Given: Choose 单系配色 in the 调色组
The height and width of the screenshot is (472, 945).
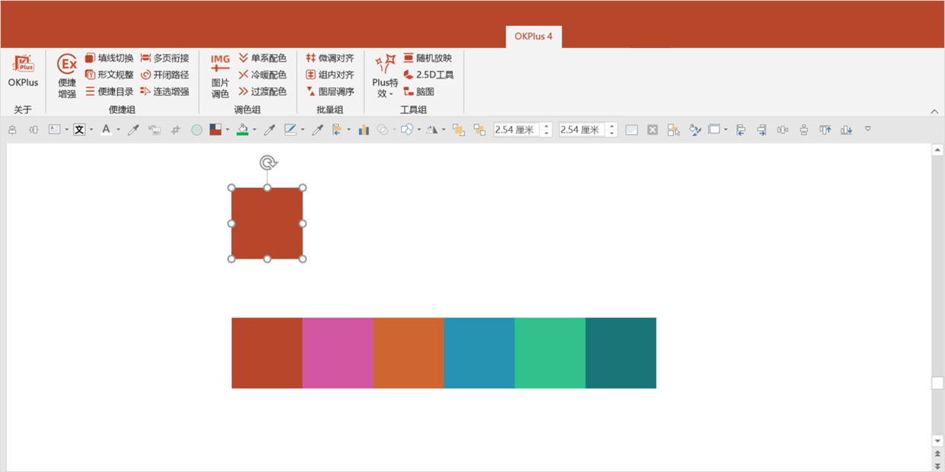Looking at the screenshot, I should [262, 58].
